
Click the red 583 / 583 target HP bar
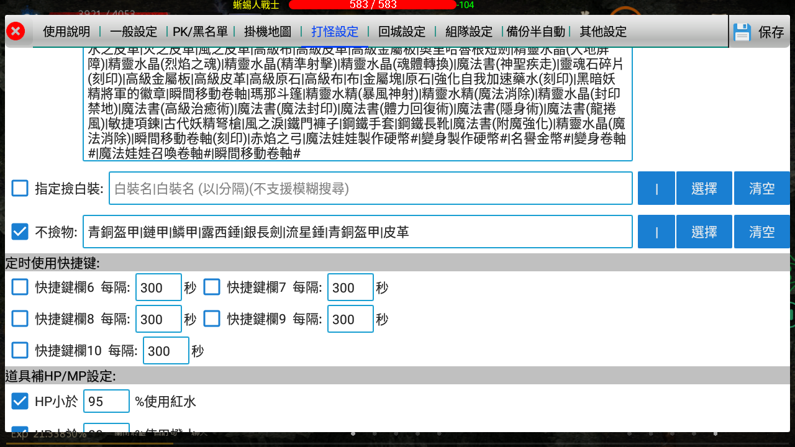click(373, 5)
